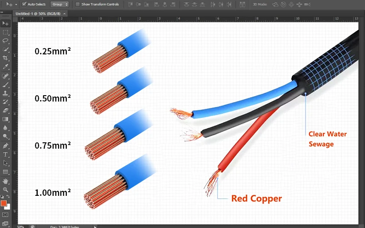Open the Move tool preset picker arrow
This screenshot has width=365, height=228.
pyautogui.click(x=16, y=4)
